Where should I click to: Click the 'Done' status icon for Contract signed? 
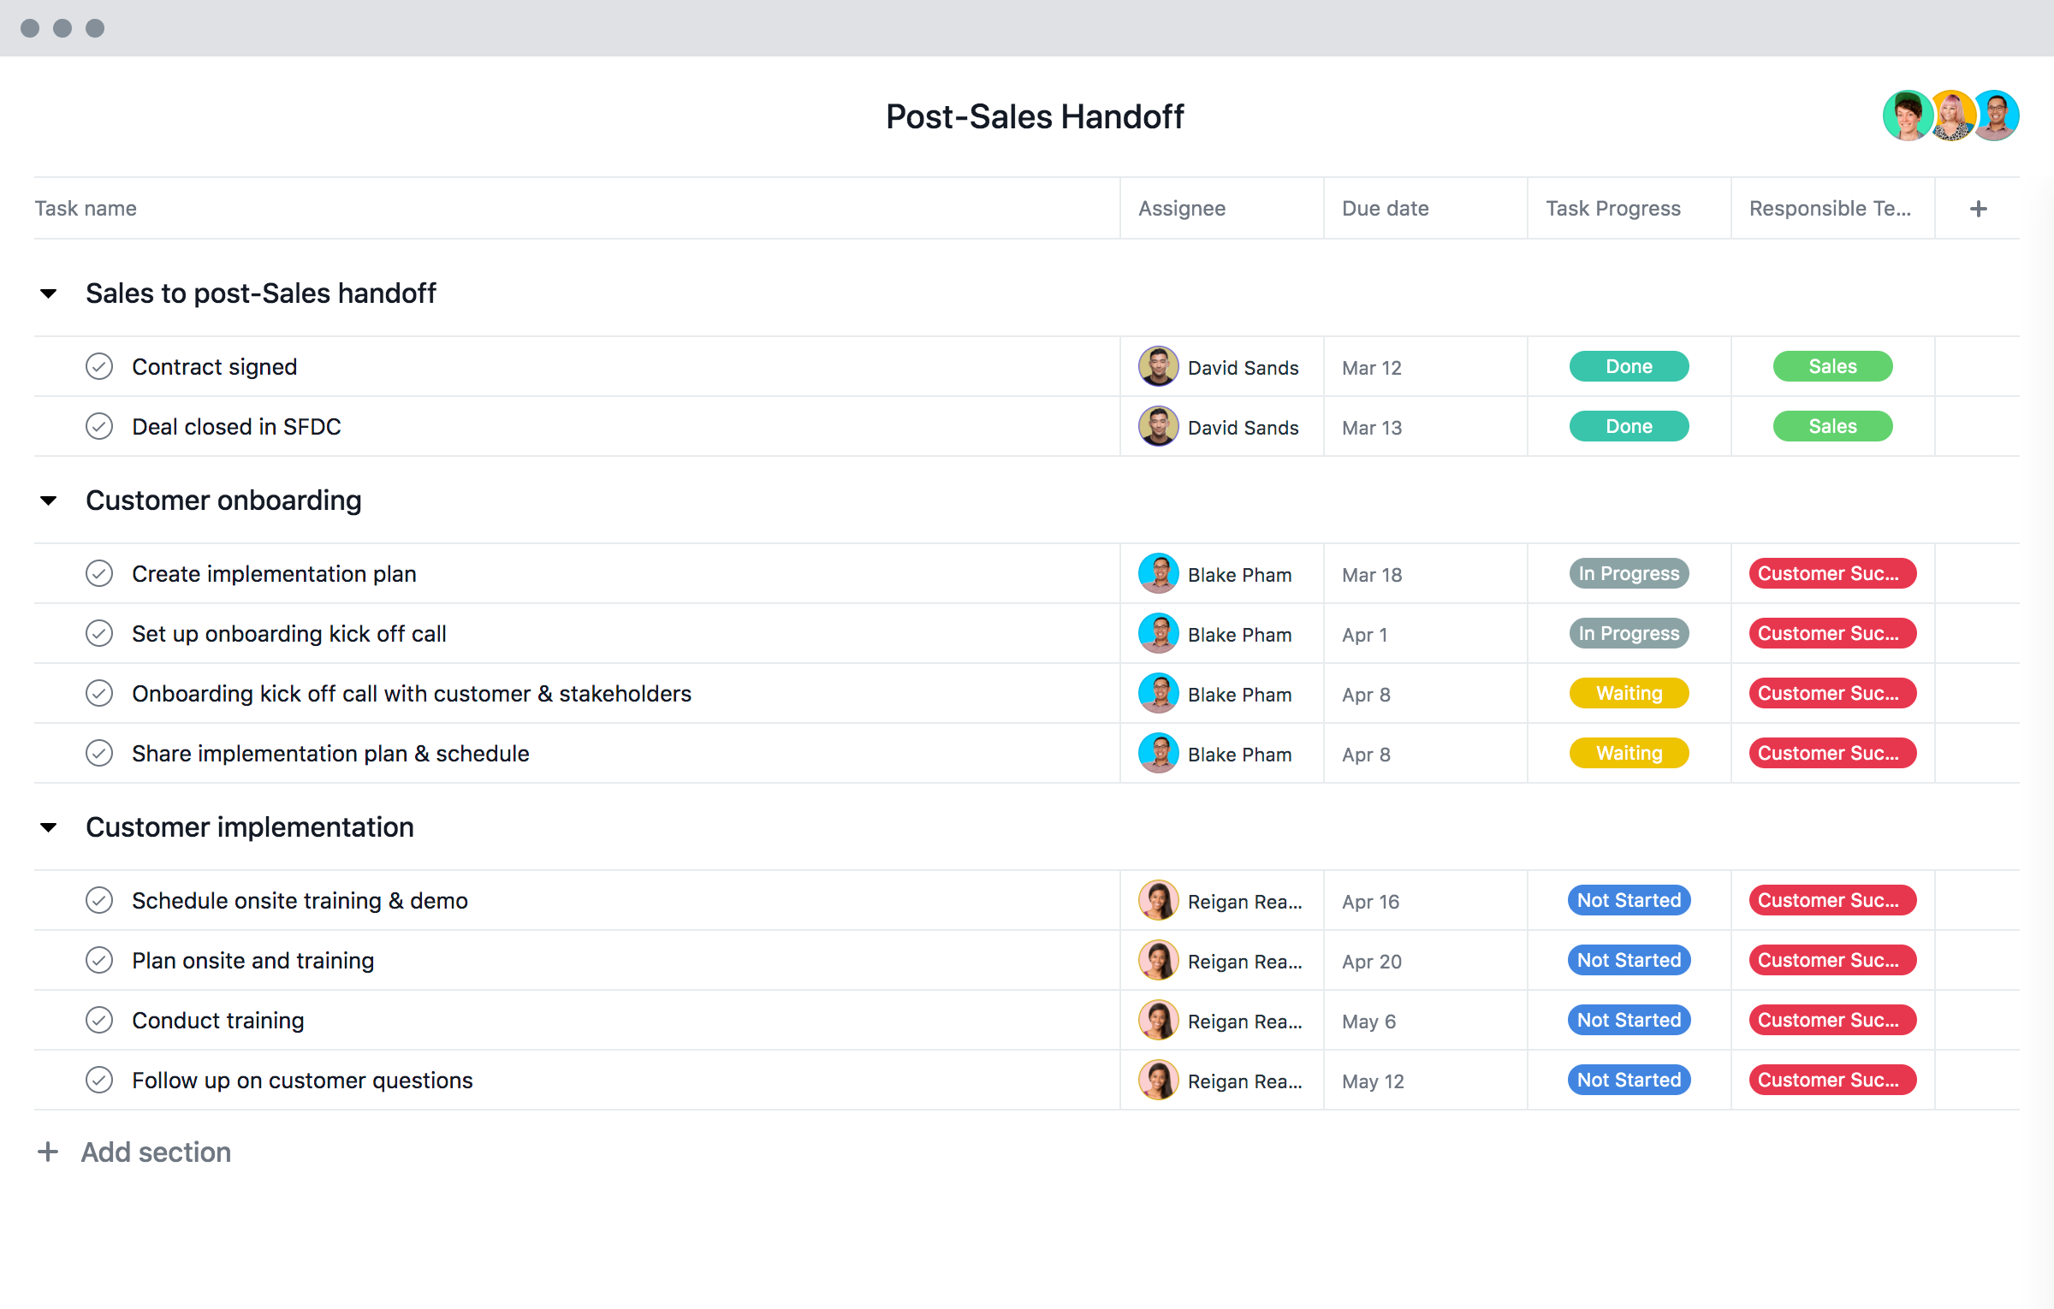coord(1627,366)
